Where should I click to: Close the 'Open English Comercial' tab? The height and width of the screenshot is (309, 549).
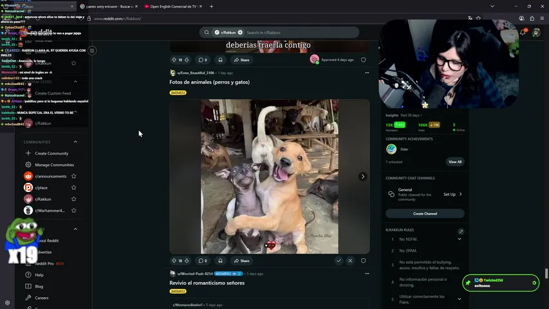point(201,6)
